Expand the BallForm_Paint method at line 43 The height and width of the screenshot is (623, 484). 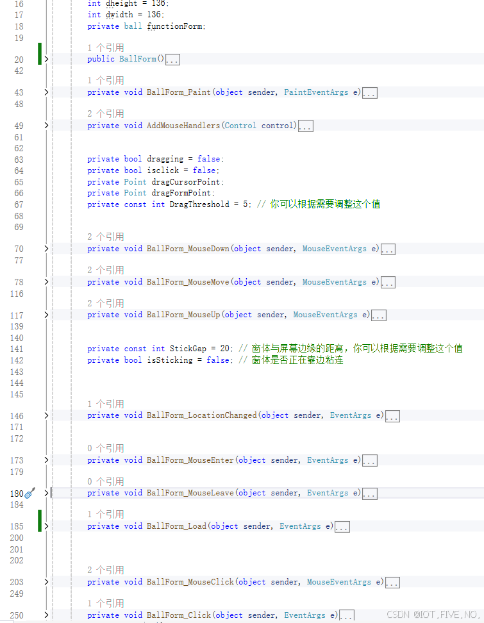[46, 92]
